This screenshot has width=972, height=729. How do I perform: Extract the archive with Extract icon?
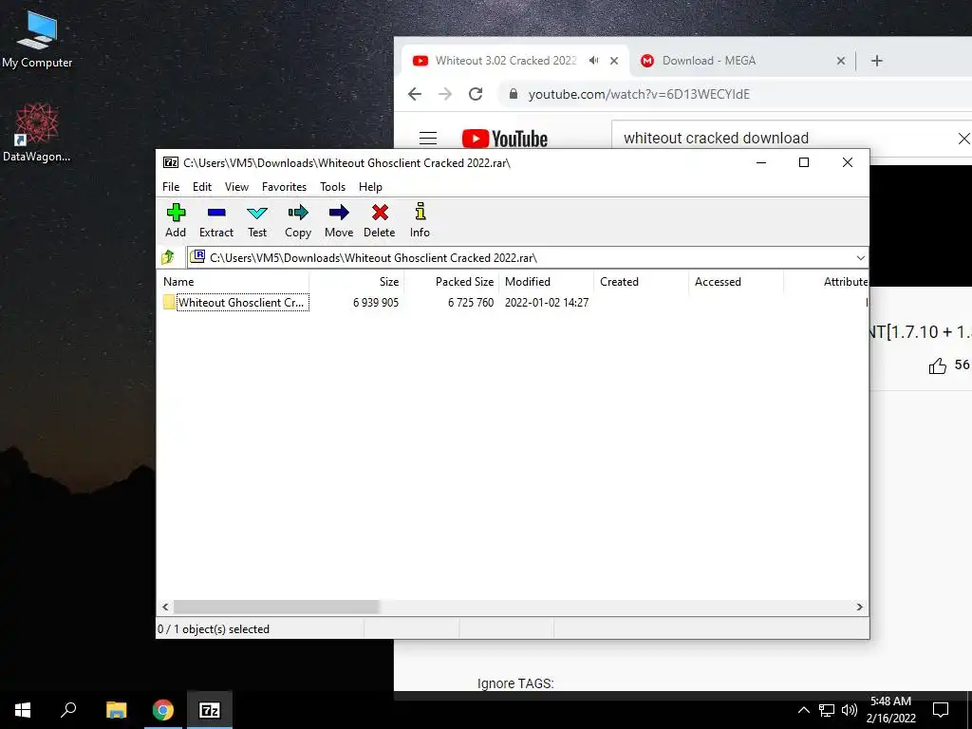(216, 220)
